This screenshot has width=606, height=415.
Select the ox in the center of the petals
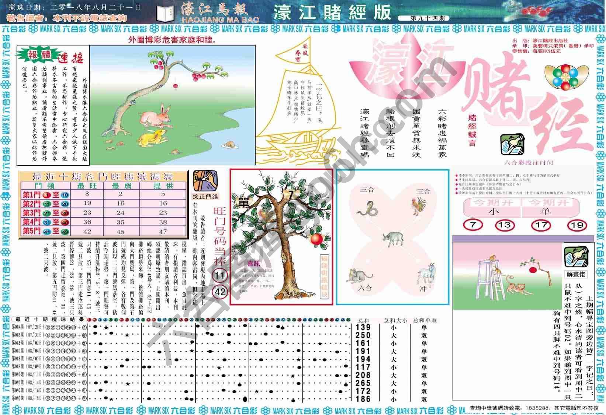click(393, 239)
